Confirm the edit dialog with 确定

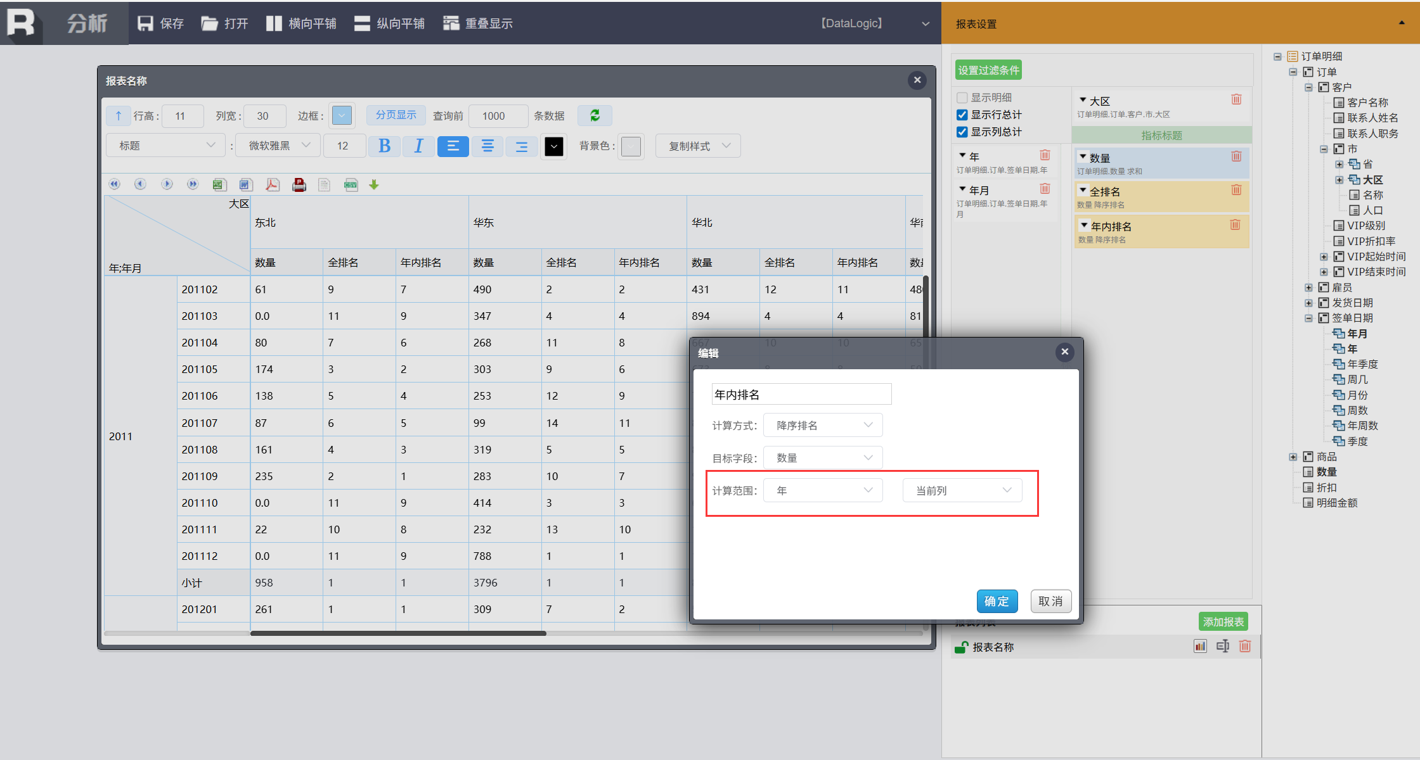[997, 601]
